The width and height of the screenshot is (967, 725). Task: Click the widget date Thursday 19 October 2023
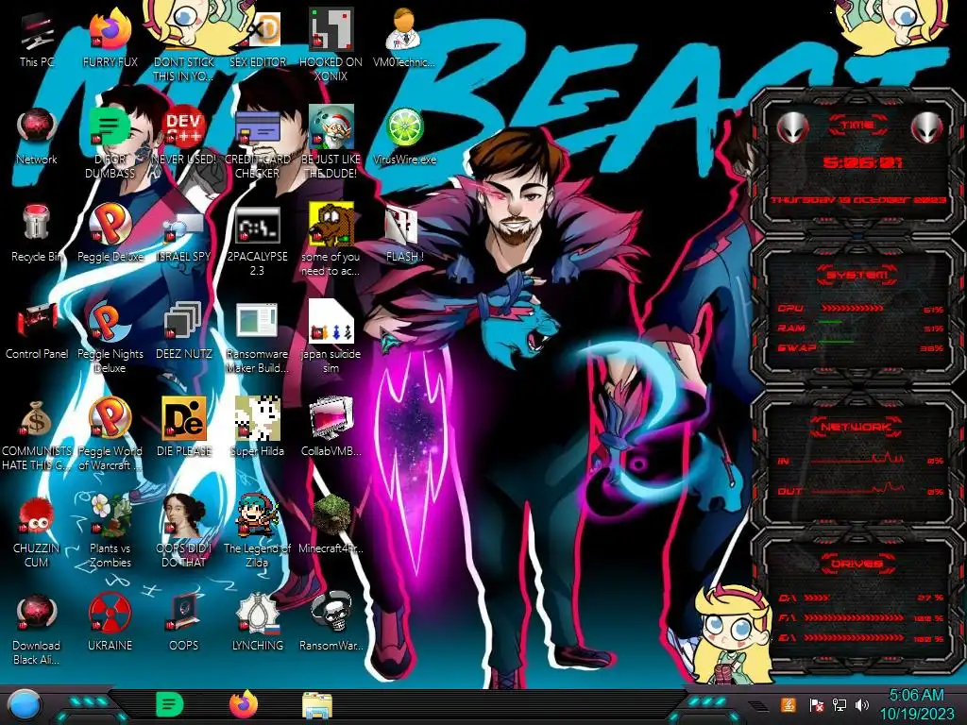[x=858, y=200]
